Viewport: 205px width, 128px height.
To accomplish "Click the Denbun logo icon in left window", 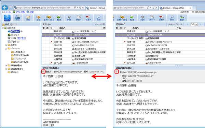I will click(x=7, y=18).
